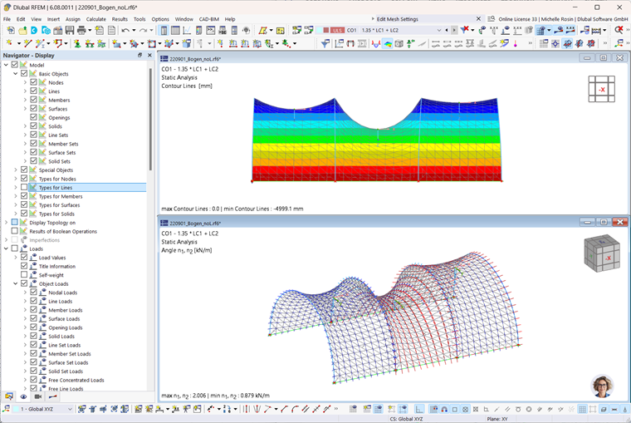Expand the Types for Members node

(x=15, y=196)
